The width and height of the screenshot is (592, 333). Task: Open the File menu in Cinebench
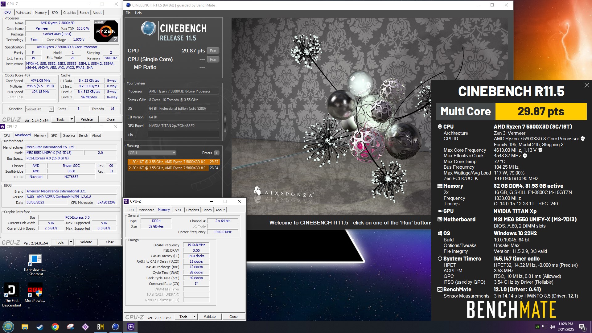(128, 13)
